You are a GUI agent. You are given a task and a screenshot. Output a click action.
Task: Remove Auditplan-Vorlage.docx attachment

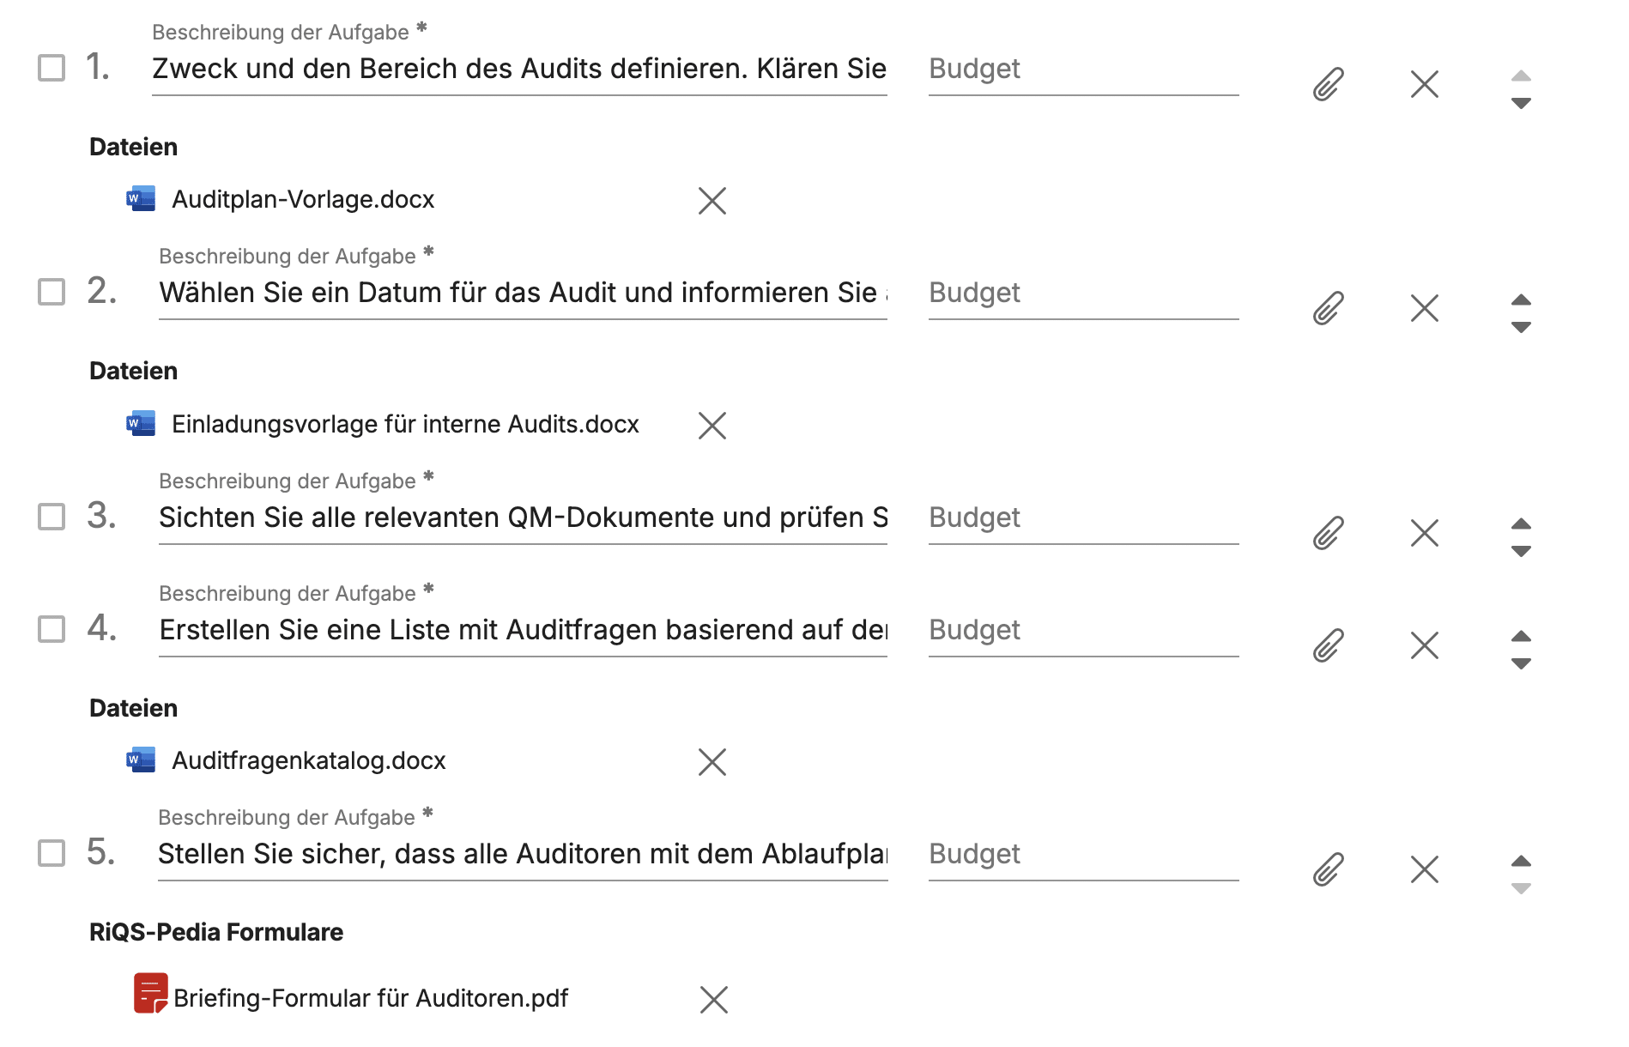click(x=712, y=201)
